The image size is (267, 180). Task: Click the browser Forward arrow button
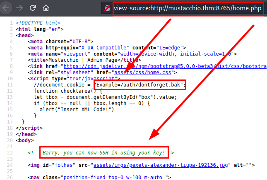(19, 8)
